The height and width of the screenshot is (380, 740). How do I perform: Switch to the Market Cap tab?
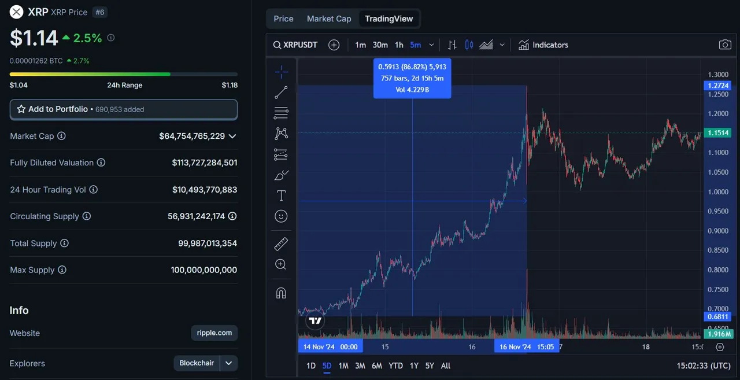(x=329, y=19)
